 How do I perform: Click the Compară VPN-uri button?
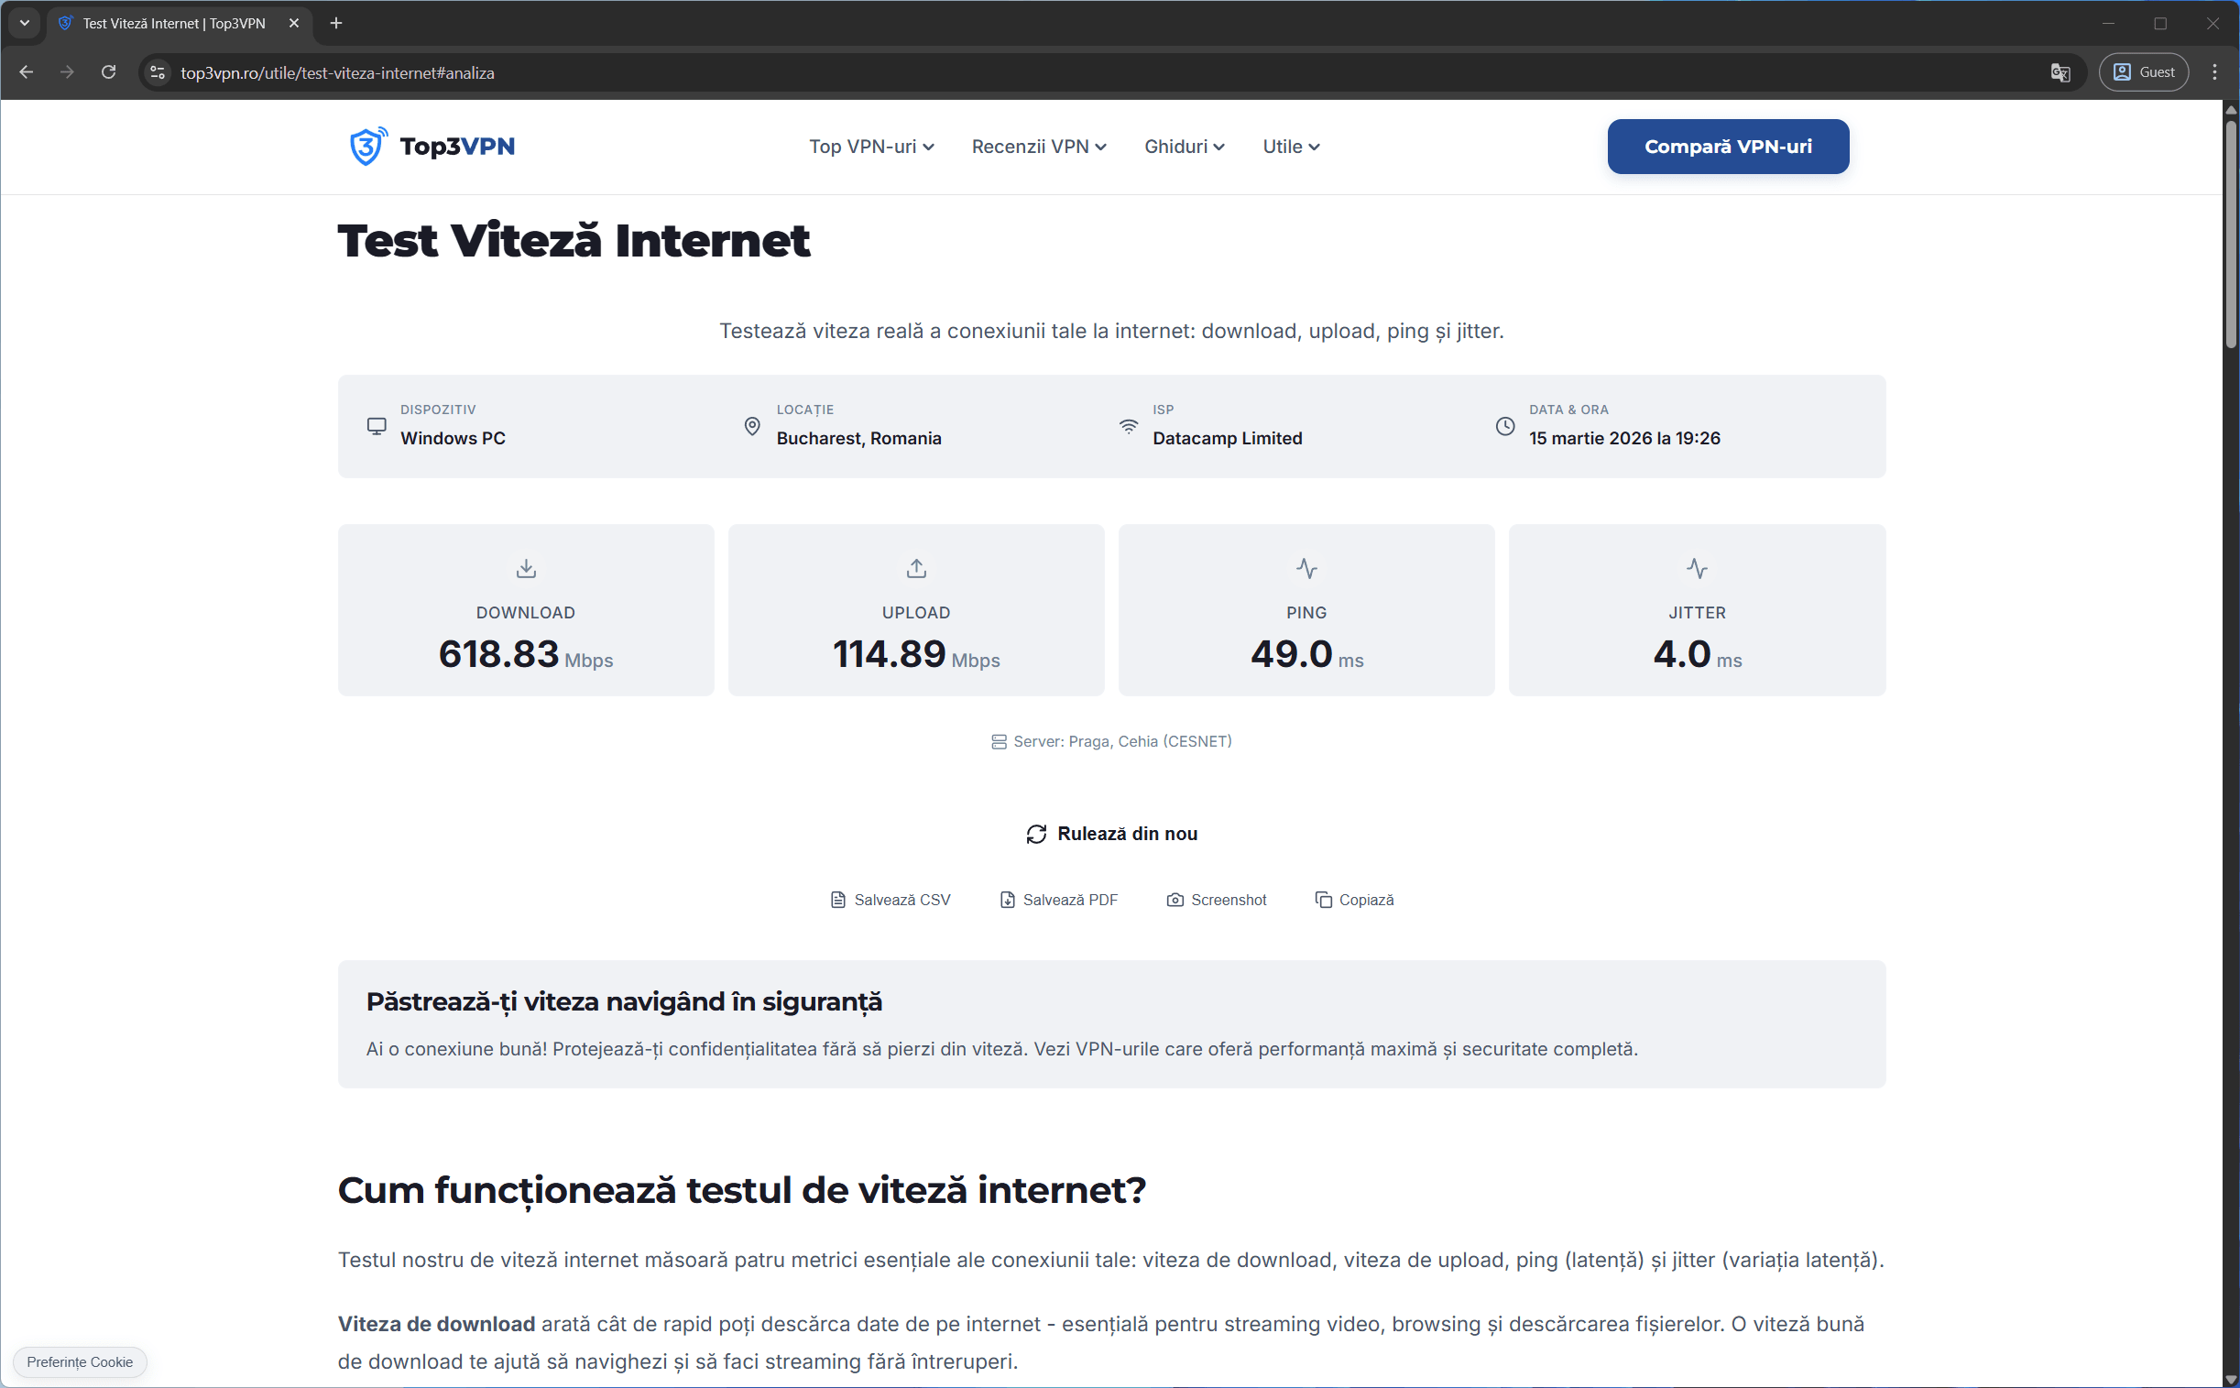coord(1727,146)
